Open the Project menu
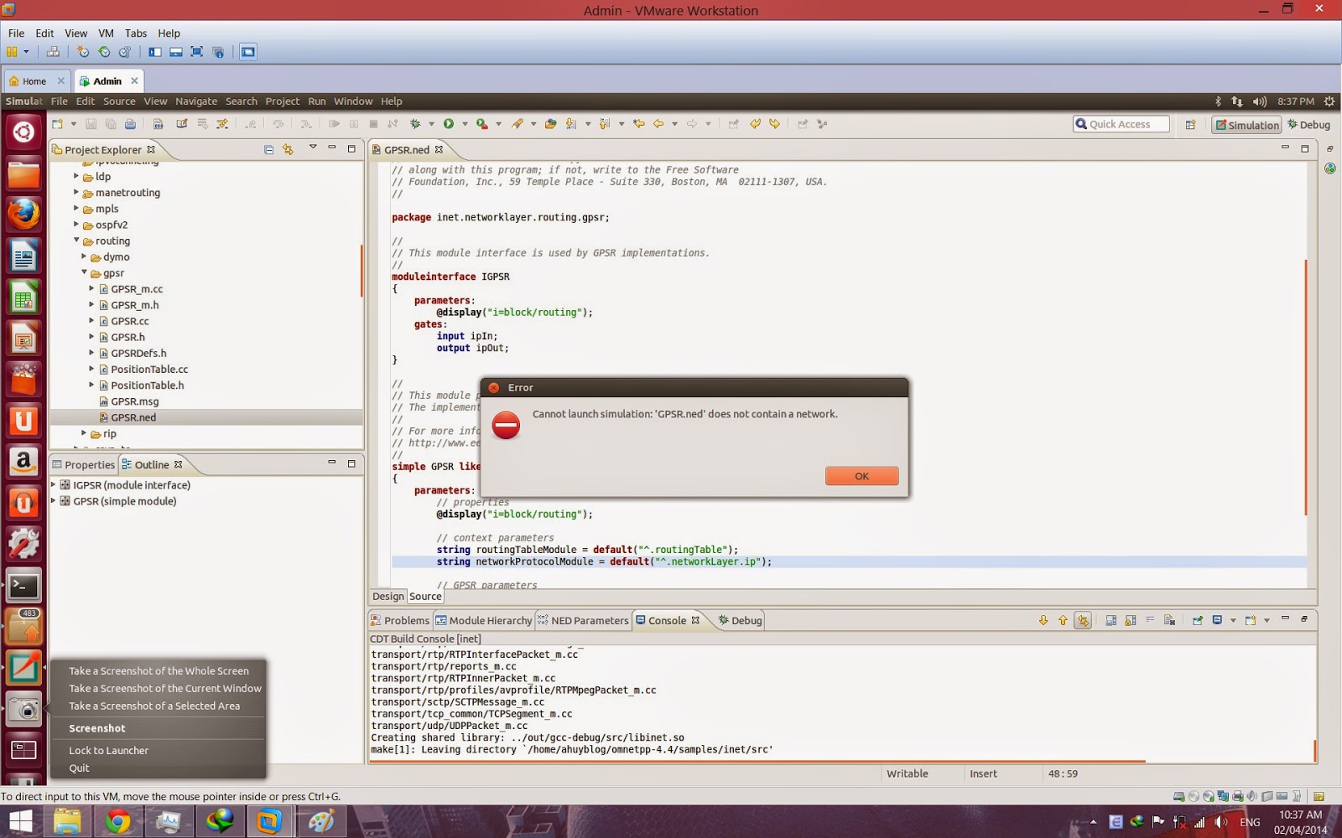The width and height of the screenshot is (1342, 838). (x=282, y=101)
